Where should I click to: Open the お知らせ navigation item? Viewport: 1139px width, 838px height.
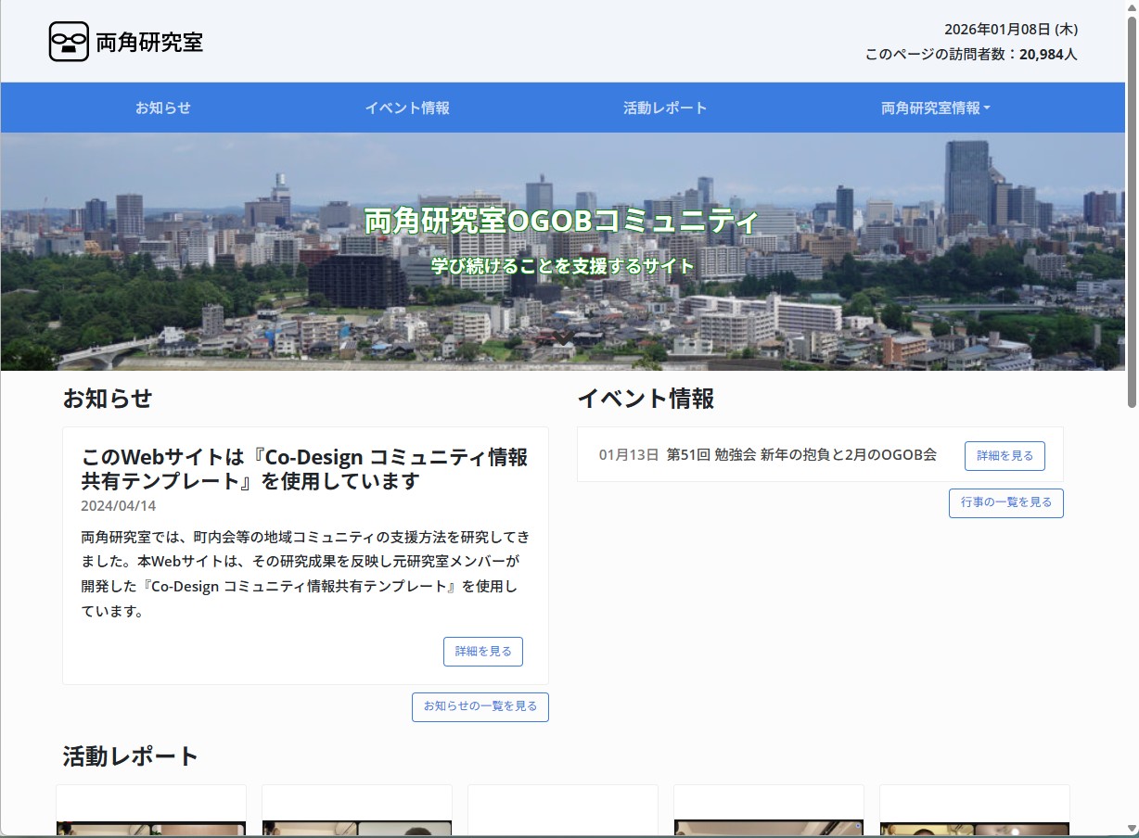162,107
